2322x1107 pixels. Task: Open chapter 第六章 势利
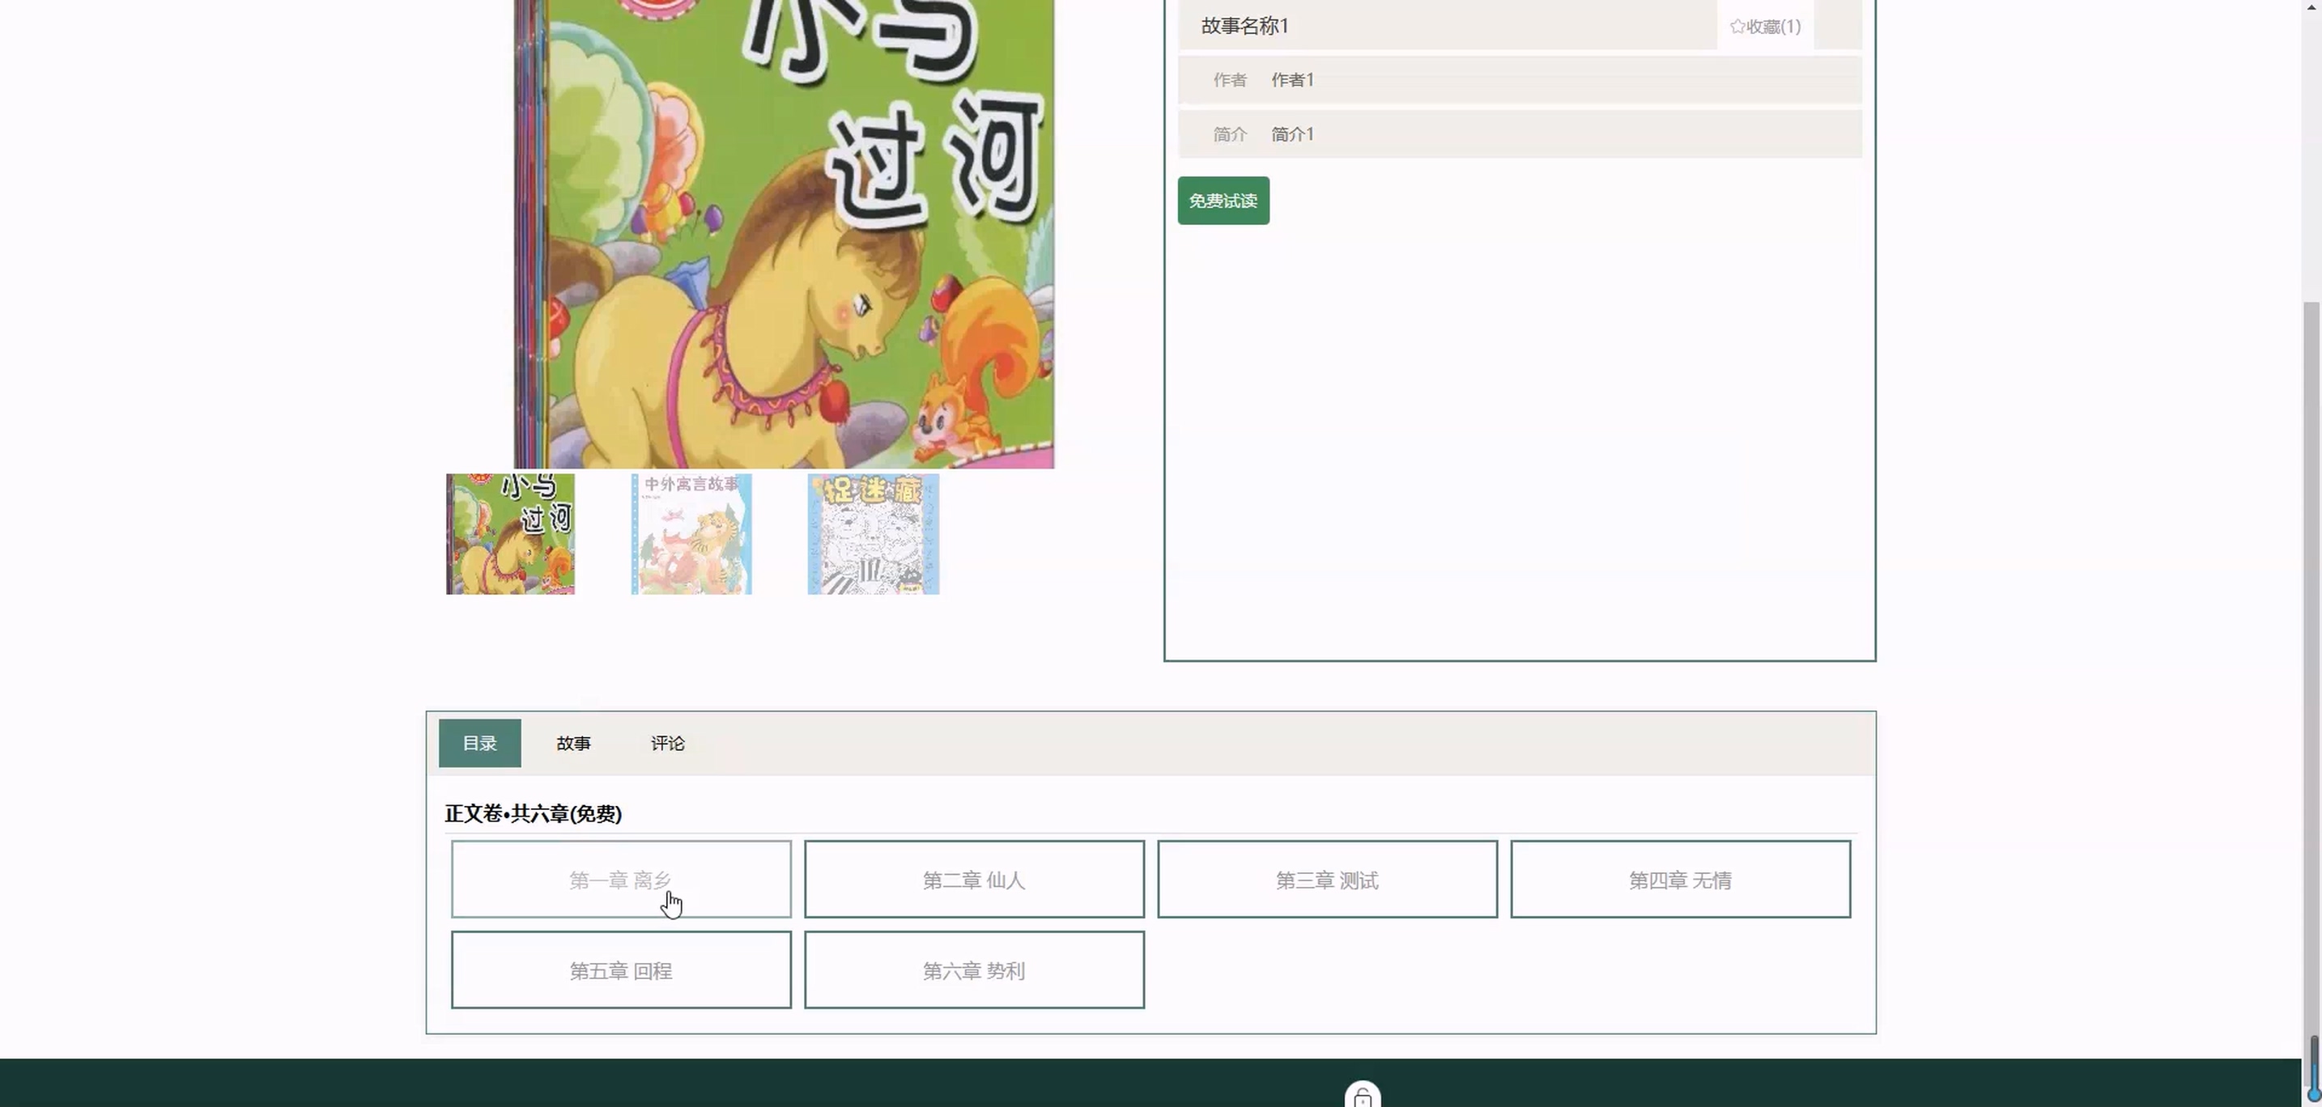[973, 970]
